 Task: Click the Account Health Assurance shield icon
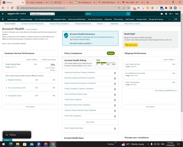[66, 35]
